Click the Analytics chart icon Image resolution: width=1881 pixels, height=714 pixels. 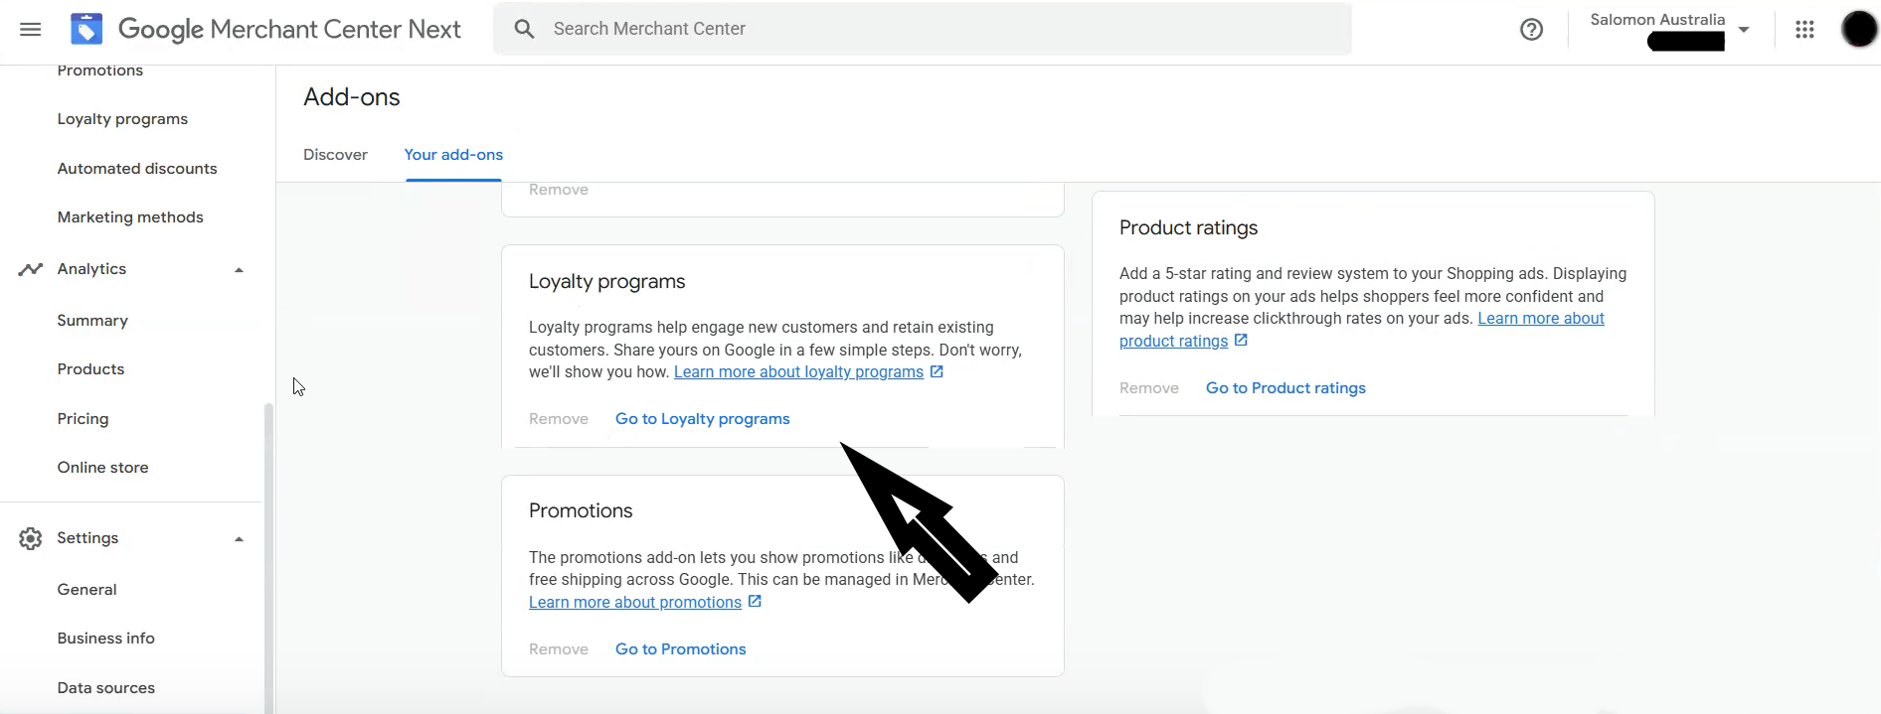tap(30, 268)
